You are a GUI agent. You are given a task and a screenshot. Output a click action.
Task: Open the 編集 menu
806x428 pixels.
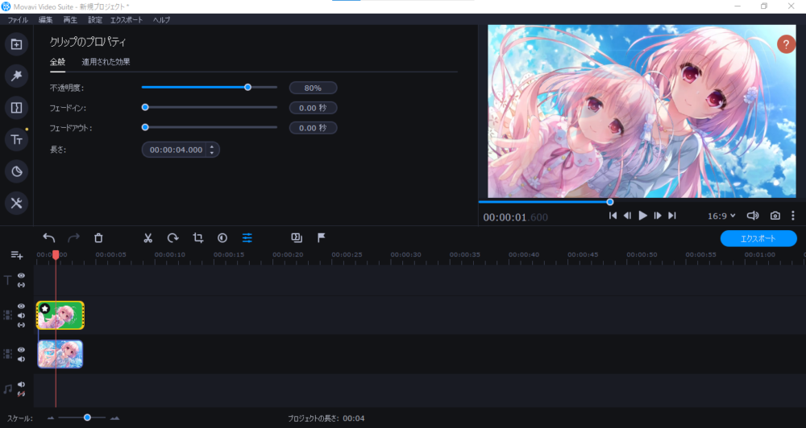[x=46, y=19]
